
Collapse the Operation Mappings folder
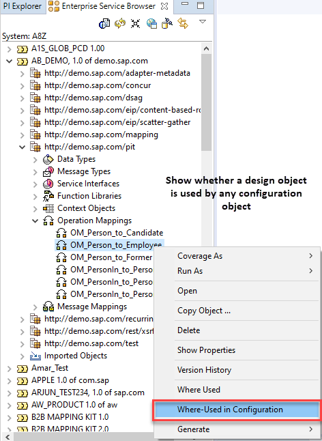click(x=35, y=220)
